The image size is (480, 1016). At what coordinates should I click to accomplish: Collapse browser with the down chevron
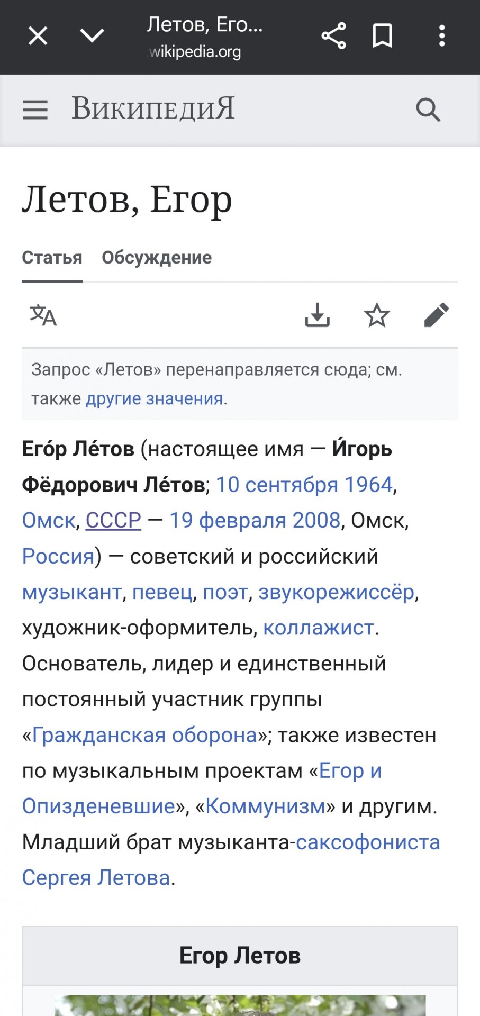(x=92, y=35)
